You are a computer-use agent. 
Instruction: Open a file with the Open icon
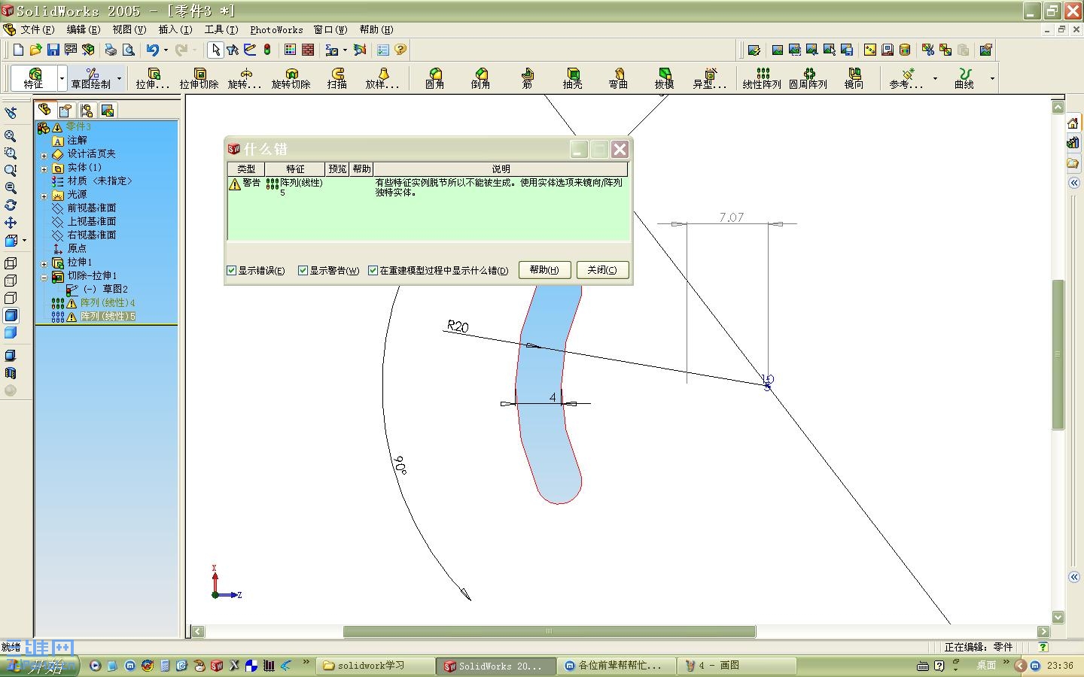[x=35, y=50]
